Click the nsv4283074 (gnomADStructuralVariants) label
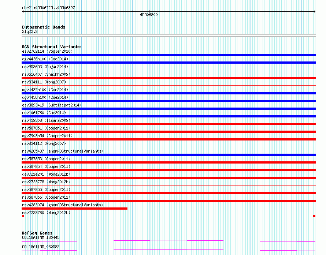Image resolution: width=326 pixels, height=255 pixels. pyautogui.click(x=63, y=205)
